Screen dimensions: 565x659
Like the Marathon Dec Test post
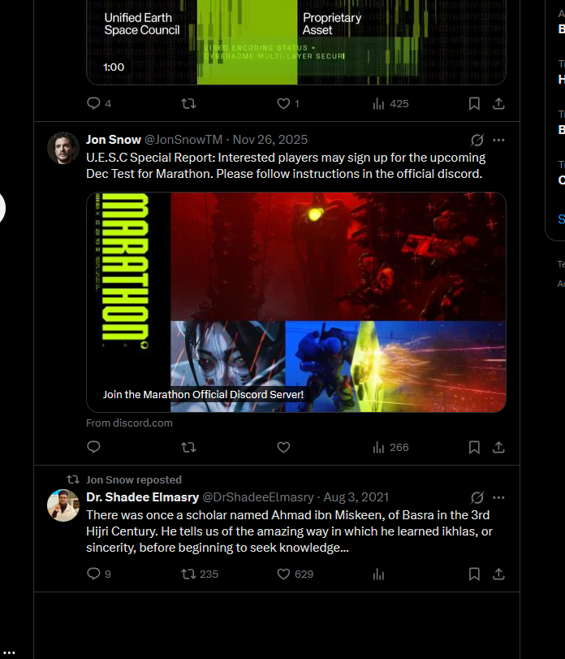click(x=284, y=447)
